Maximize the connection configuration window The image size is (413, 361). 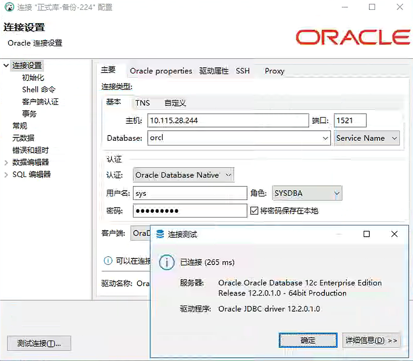[372, 7]
